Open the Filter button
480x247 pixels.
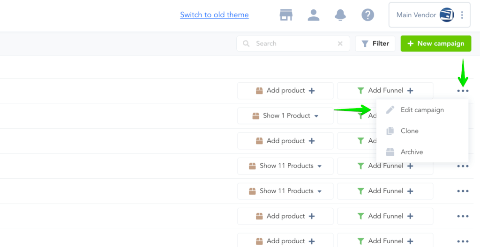click(x=375, y=44)
